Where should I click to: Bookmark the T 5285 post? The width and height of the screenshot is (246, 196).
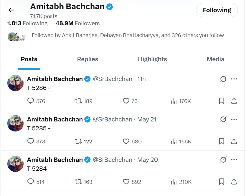click(222, 142)
